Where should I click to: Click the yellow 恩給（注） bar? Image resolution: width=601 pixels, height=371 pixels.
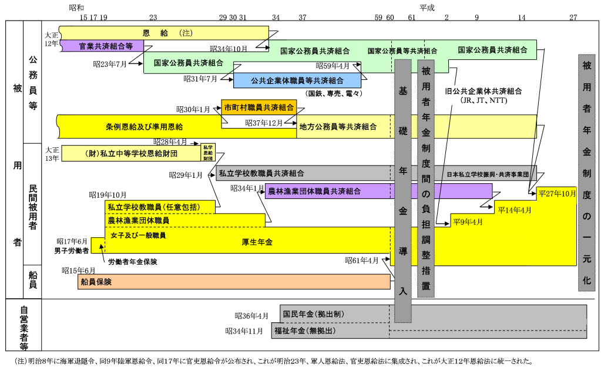[163, 33]
